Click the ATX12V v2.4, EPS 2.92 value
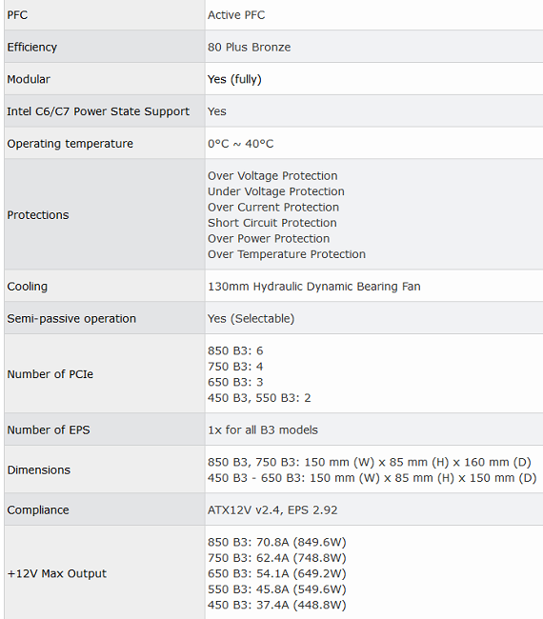Screen dimensions: 543x619 [272, 510]
